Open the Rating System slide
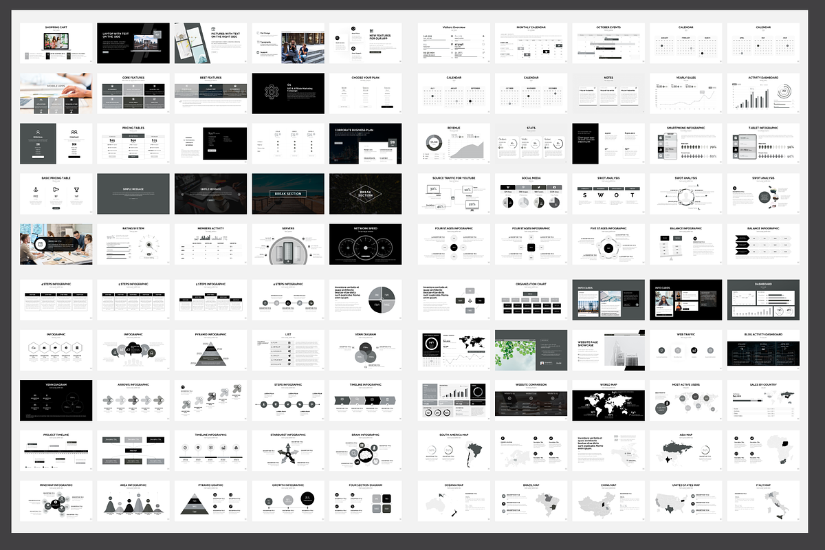Viewport: 825px width, 550px height. point(133,244)
